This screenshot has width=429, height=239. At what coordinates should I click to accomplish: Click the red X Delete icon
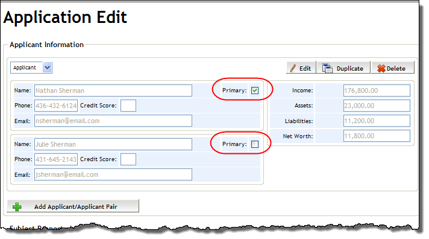point(381,68)
